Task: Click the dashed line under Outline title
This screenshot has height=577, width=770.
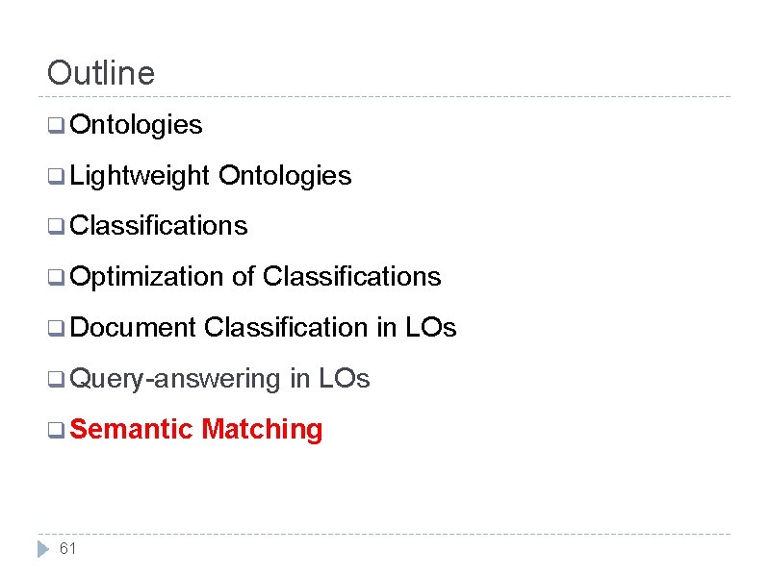Action: [385, 96]
